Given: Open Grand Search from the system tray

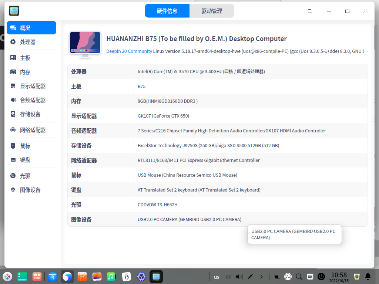Looking at the screenshot, I should [x=298, y=276].
